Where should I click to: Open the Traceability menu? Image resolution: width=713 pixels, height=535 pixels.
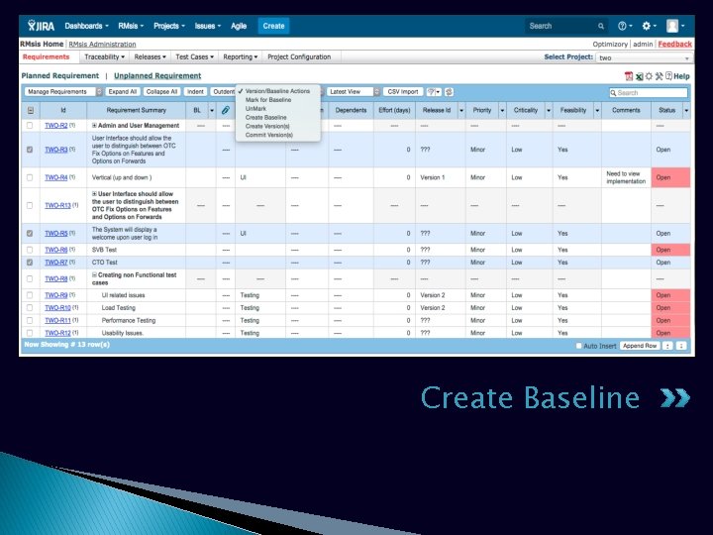coord(104,56)
